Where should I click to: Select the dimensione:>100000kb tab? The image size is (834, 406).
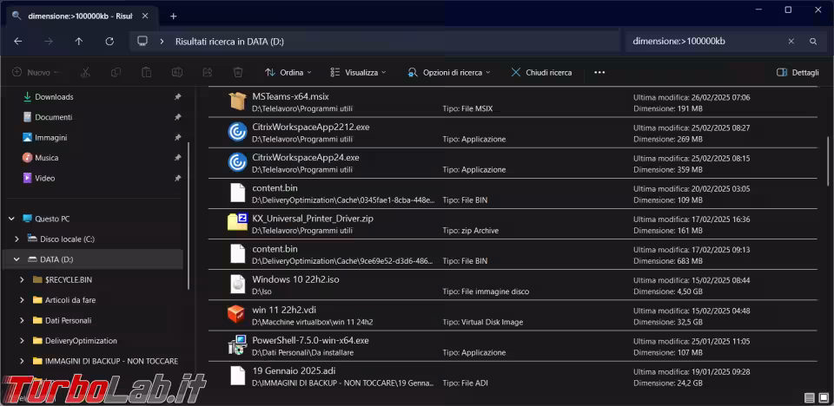coord(81,16)
